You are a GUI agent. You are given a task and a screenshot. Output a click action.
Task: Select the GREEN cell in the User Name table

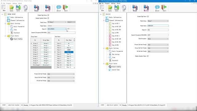[69, 50]
